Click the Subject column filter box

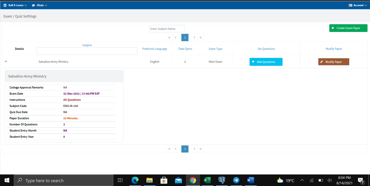[87, 51]
